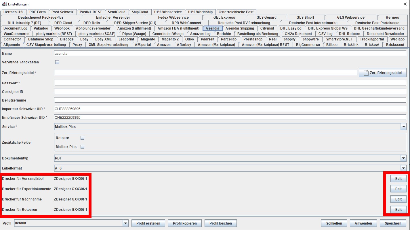Close the Einstellungen window
Image resolution: width=410 pixels, height=230 pixels.
point(405,4)
